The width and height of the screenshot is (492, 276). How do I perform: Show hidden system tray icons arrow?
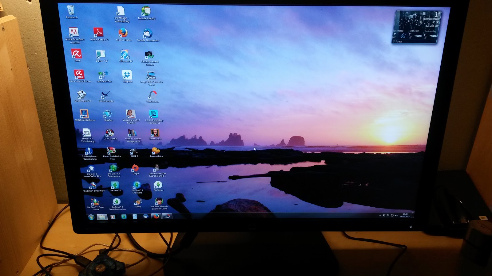pos(380,216)
